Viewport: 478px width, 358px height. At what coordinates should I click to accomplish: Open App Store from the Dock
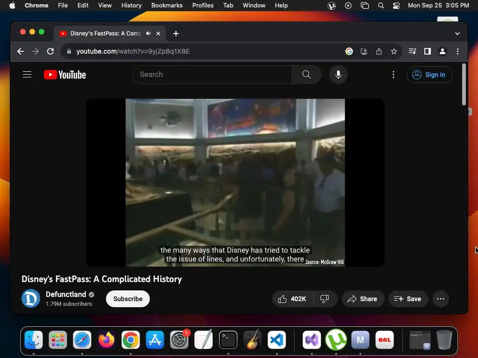coord(155,340)
